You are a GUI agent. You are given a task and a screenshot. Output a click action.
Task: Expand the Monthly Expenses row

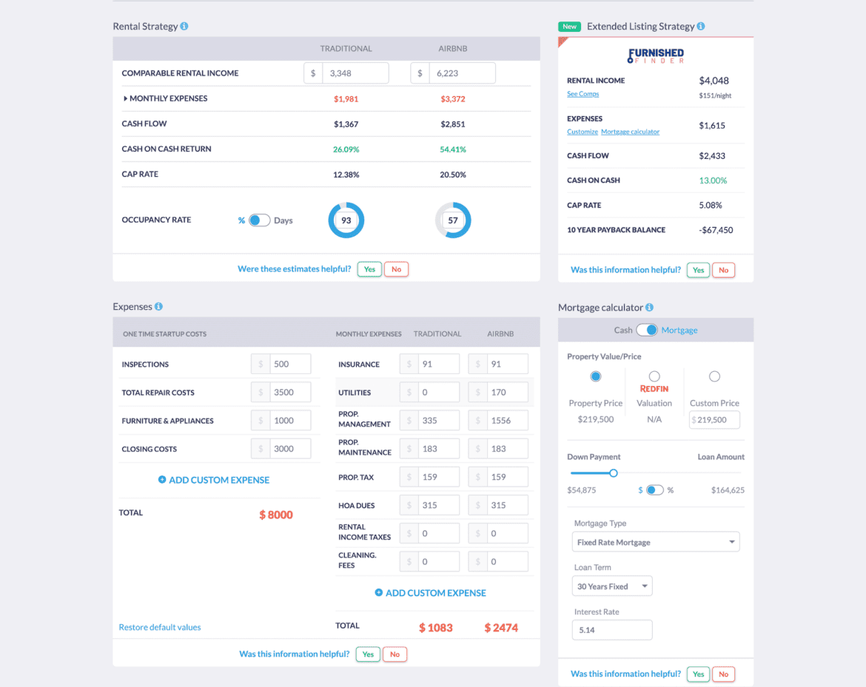(126, 98)
